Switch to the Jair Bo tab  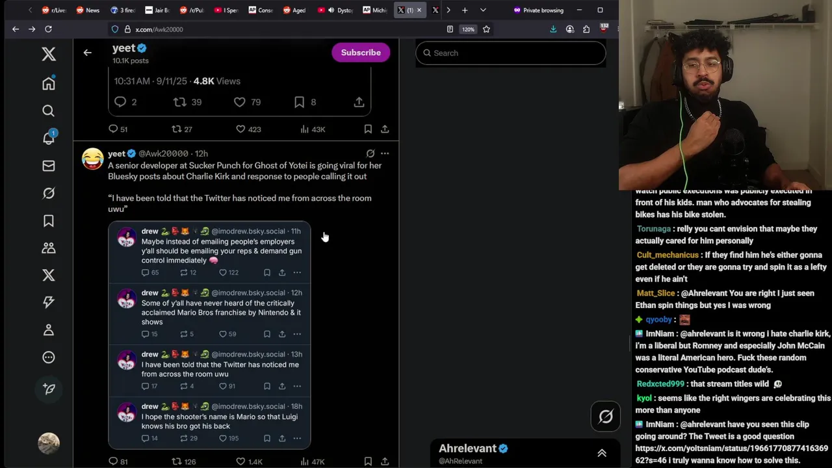coord(157,10)
